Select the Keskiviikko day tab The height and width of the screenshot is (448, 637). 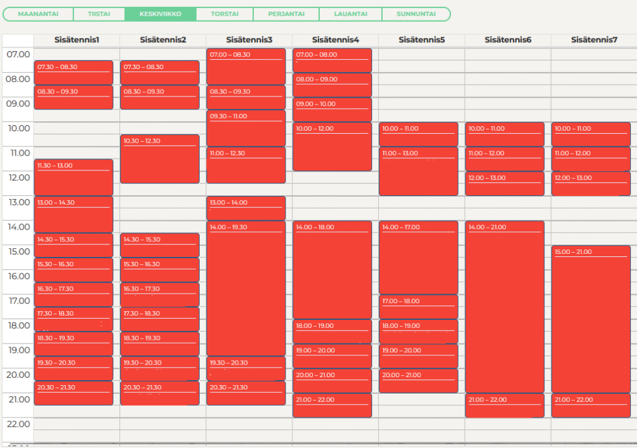click(160, 14)
